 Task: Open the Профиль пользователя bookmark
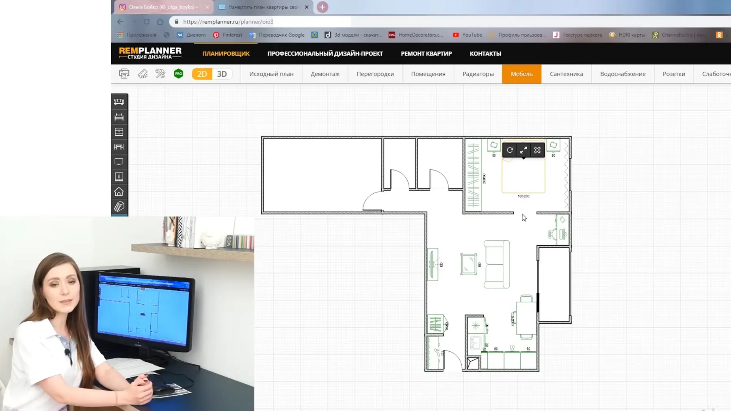click(518, 35)
